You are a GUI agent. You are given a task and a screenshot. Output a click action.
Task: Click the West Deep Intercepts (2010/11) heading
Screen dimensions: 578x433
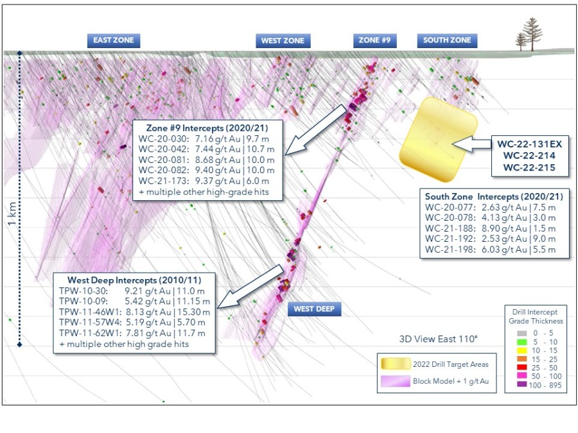134,280
